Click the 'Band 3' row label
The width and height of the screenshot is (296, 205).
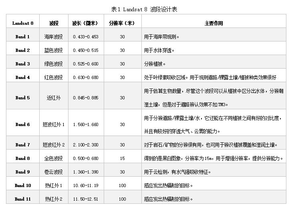point(22,64)
